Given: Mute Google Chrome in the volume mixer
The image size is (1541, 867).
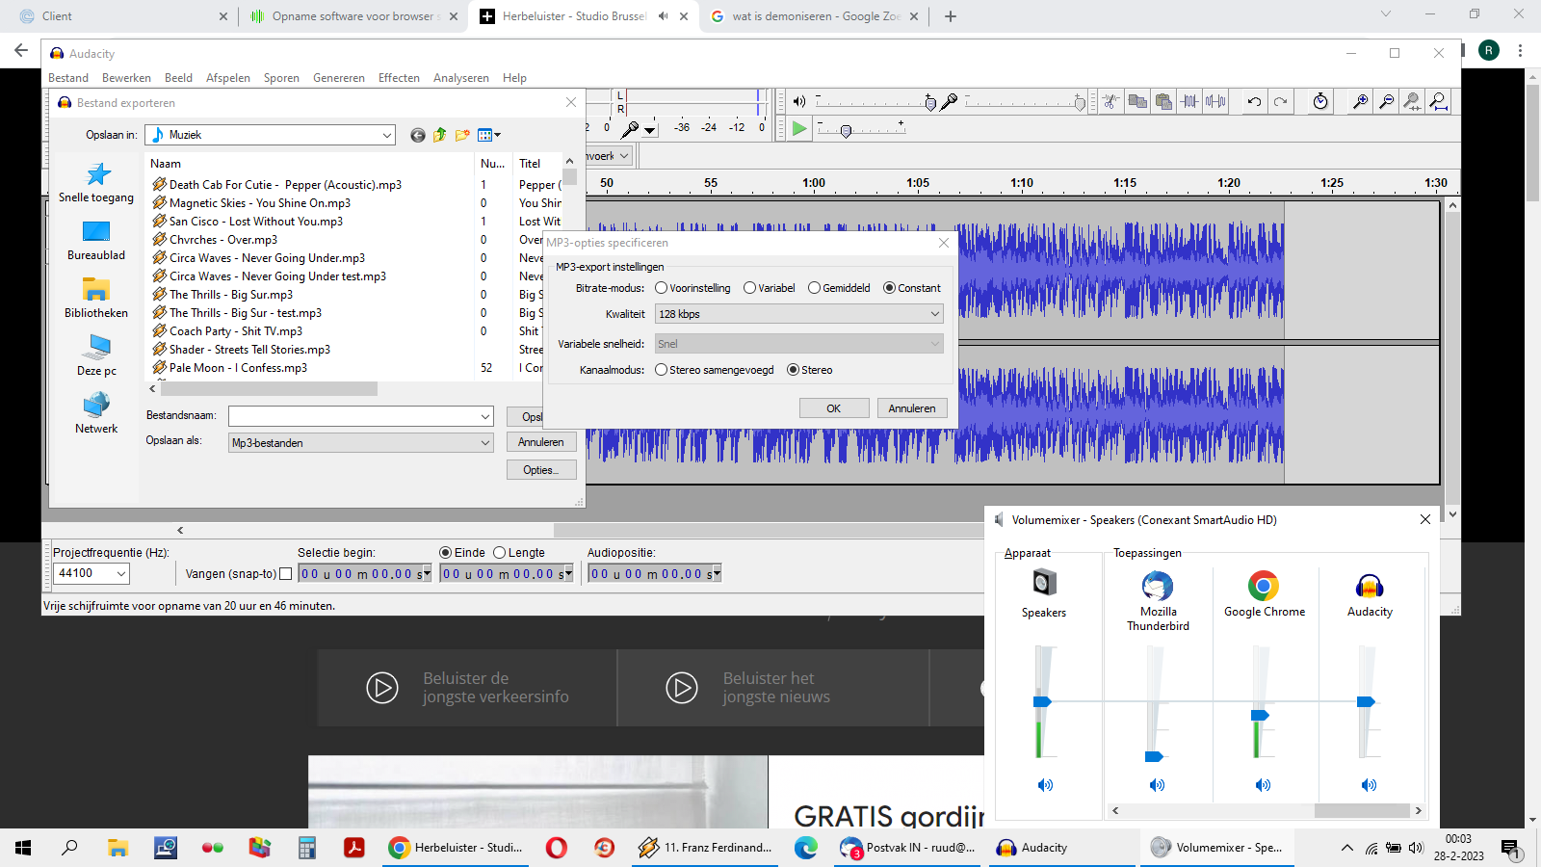Looking at the screenshot, I should [x=1263, y=785].
